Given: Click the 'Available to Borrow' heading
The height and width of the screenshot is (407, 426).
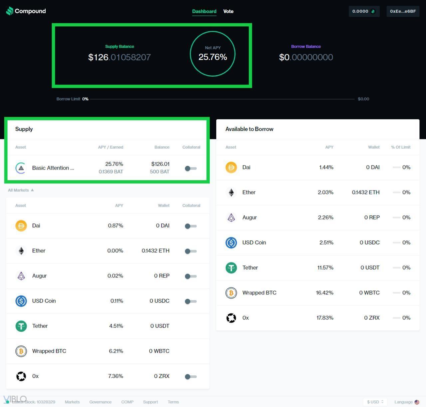Looking at the screenshot, I should [249, 129].
